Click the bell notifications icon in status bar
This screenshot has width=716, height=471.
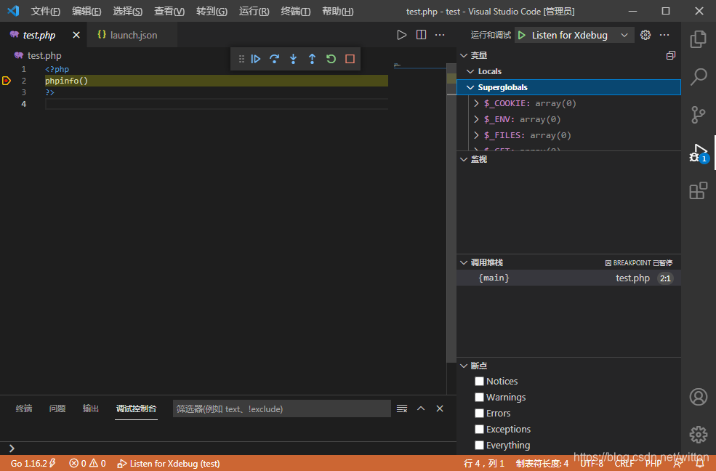(699, 462)
